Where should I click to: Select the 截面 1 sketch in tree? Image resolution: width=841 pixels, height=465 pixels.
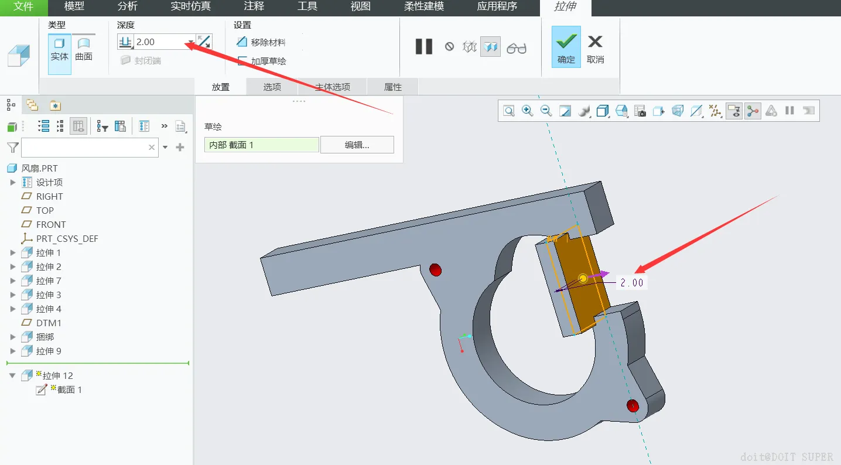point(70,389)
